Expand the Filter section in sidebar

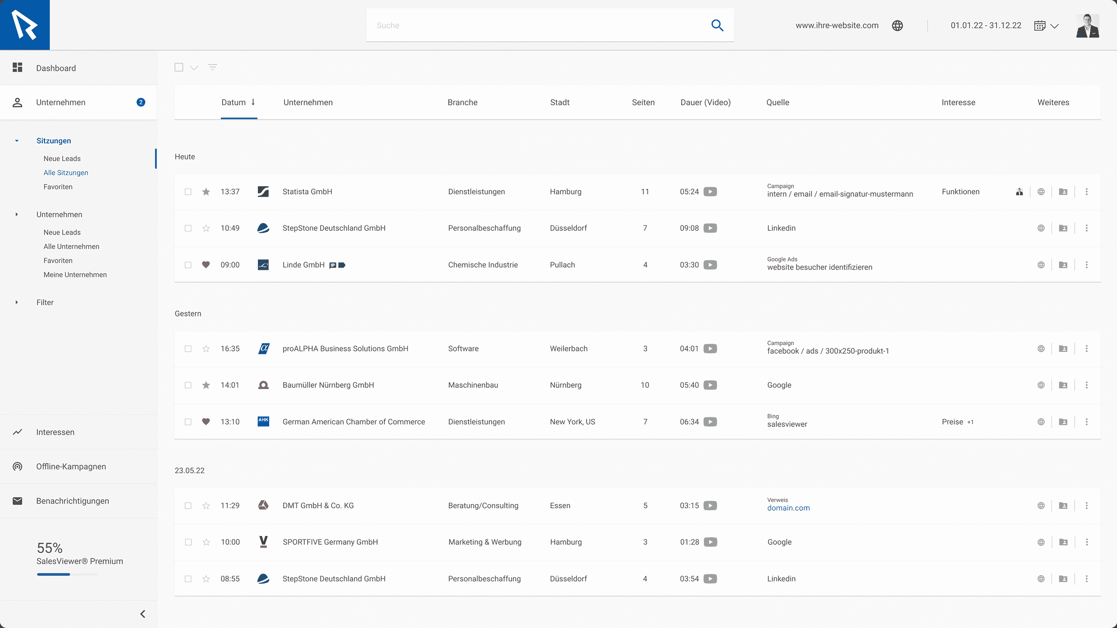coord(17,302)
